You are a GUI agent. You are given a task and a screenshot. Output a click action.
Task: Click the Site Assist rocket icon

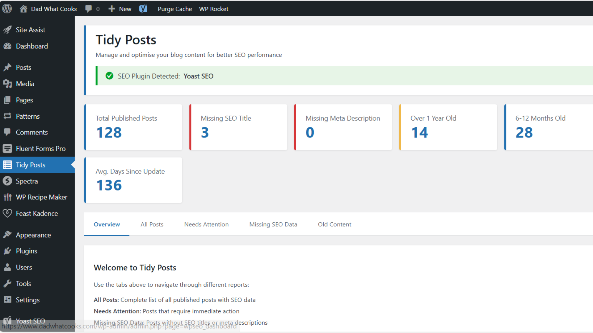tap(7, 30)
